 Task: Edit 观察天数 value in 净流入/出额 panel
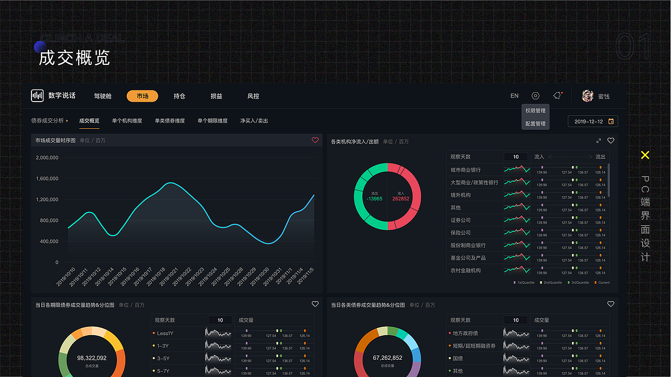click(516, 157)
